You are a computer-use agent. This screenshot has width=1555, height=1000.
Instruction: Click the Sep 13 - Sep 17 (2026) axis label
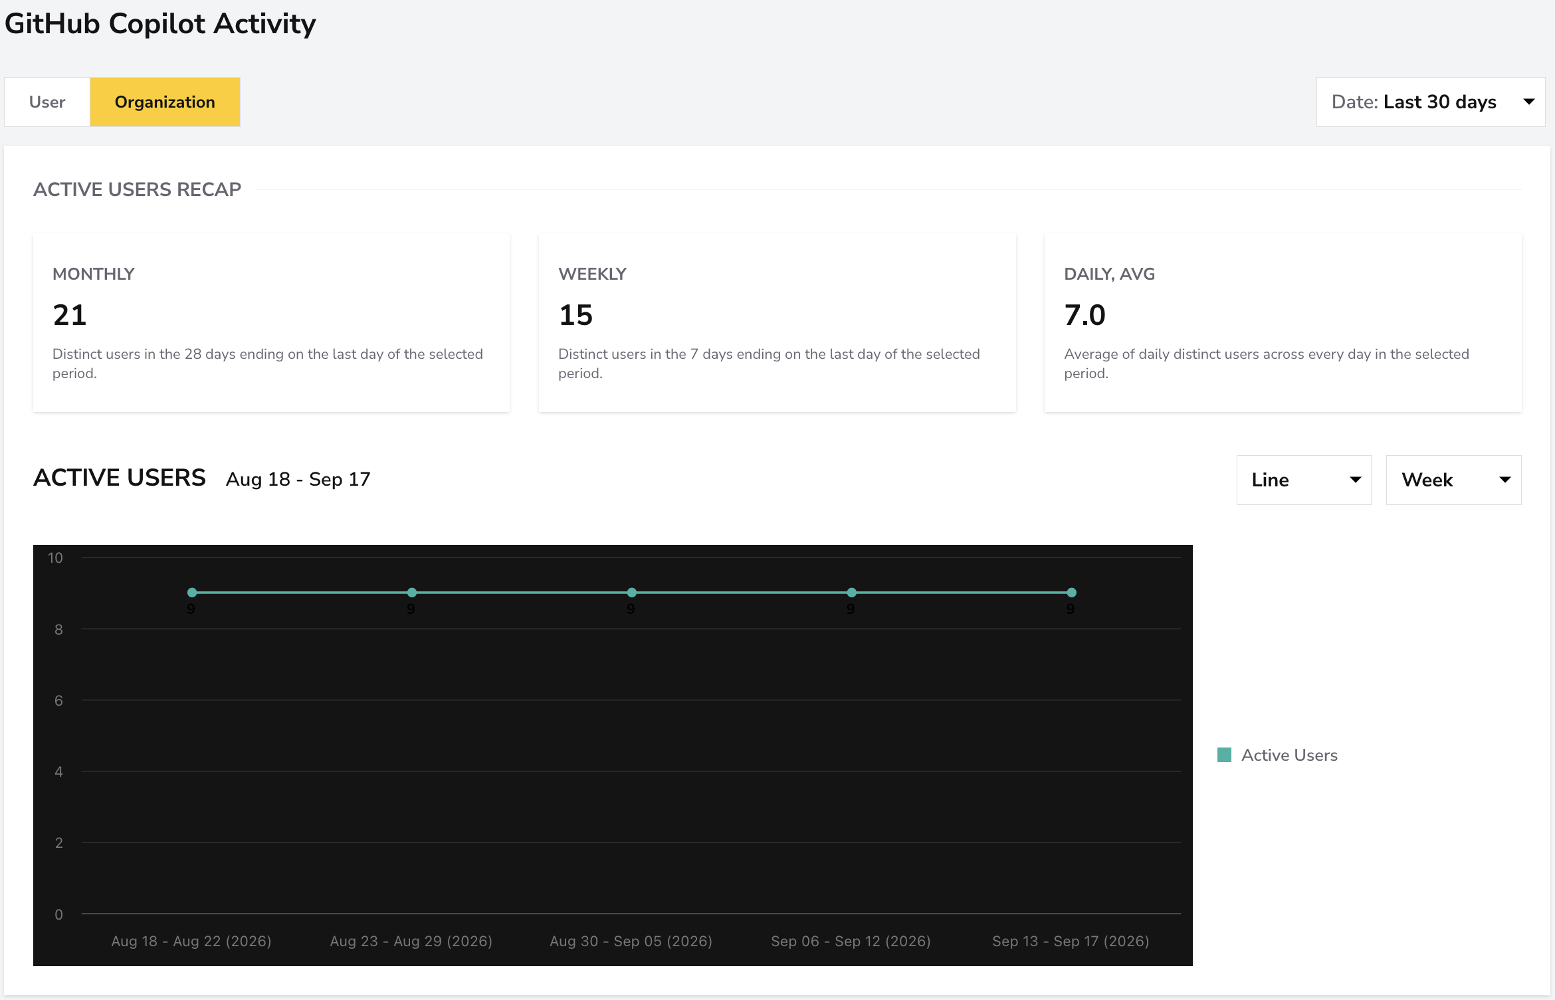pyautogui.click(x=1071, y=941)
